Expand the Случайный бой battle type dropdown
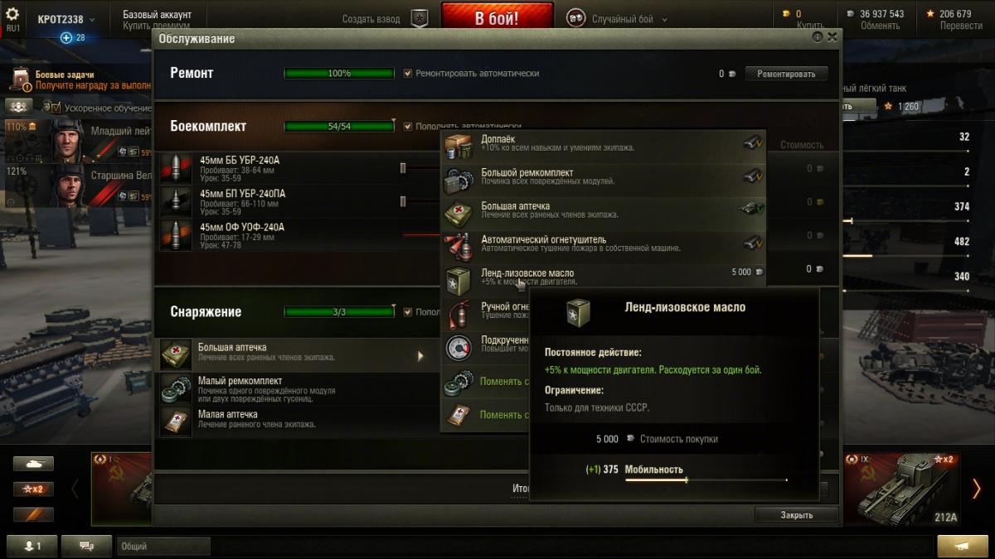995x559 pixels. click(x=618, y=19)
